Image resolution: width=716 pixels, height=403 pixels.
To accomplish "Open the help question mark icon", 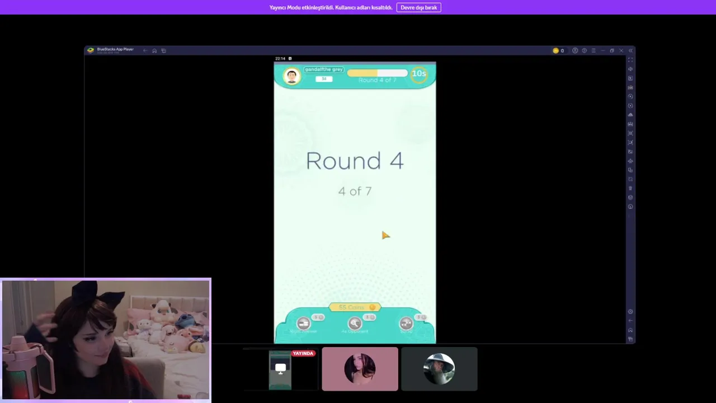I will coord(584,50).
